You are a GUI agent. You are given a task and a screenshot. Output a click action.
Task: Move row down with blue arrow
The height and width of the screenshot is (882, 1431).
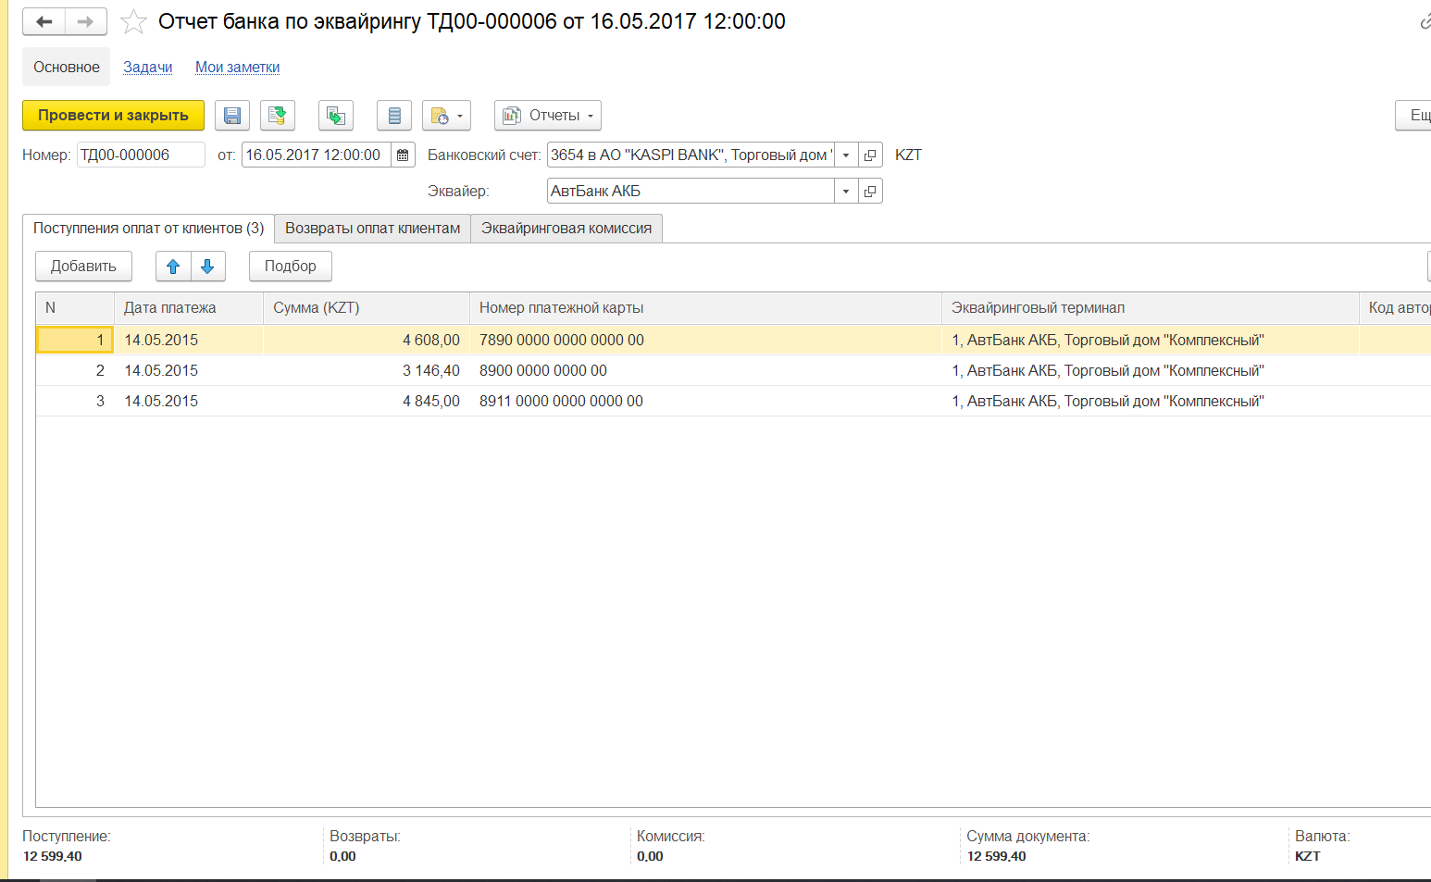click(207, 267)
